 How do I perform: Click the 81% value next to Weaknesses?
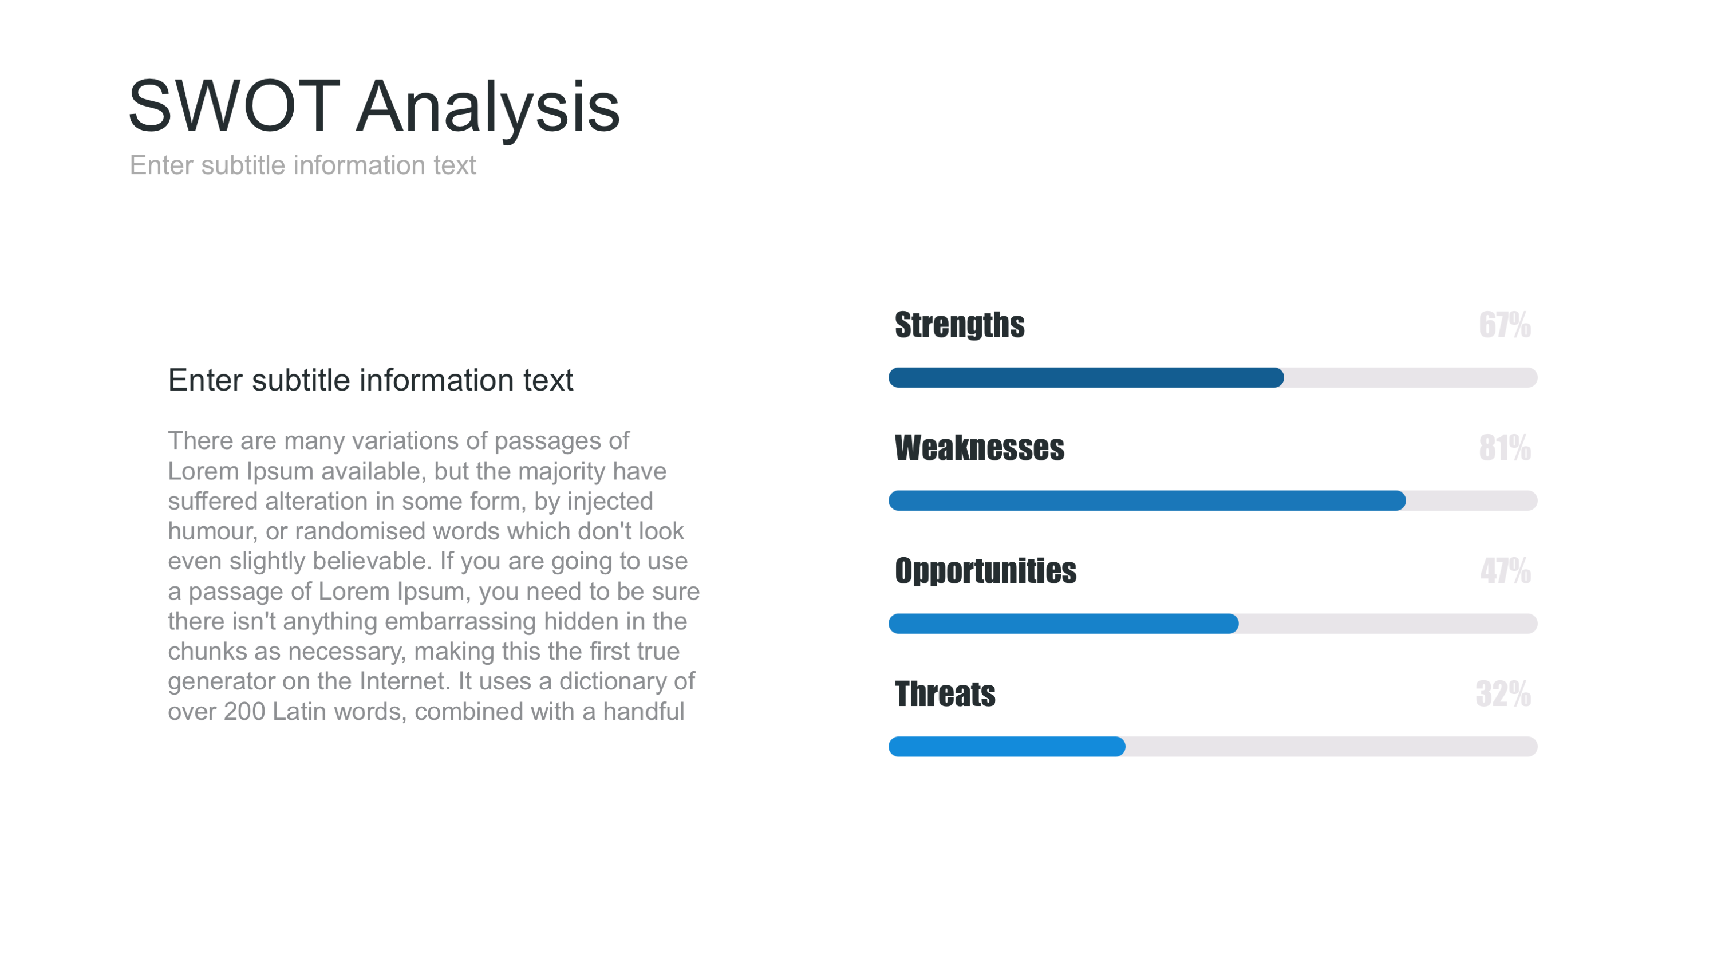coord(1505,447)
